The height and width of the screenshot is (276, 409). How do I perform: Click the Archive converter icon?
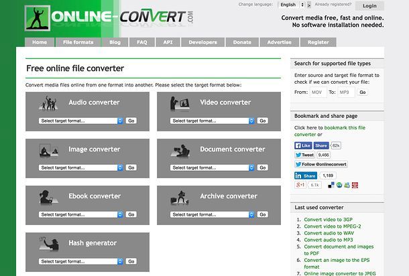pyautogui.click(x=180, y=198)
